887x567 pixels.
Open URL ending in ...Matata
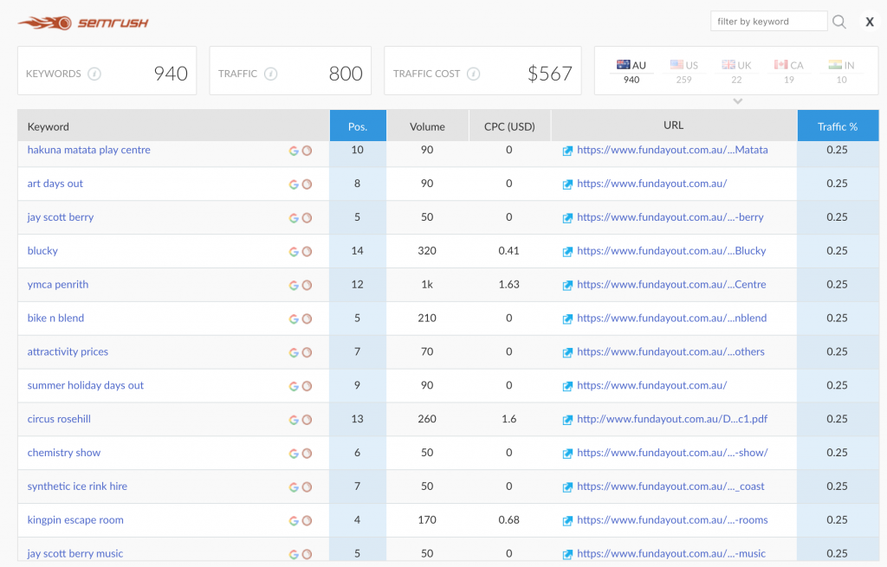[672, 150]
